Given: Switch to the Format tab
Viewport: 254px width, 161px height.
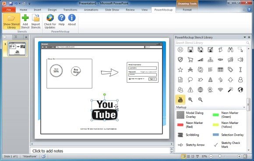Looking at the screenshot, I should tap(187, 10).
